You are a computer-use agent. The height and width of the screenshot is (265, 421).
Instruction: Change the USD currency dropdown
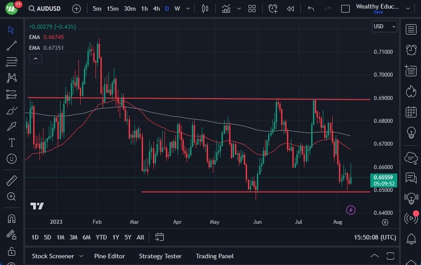point(384,26)
